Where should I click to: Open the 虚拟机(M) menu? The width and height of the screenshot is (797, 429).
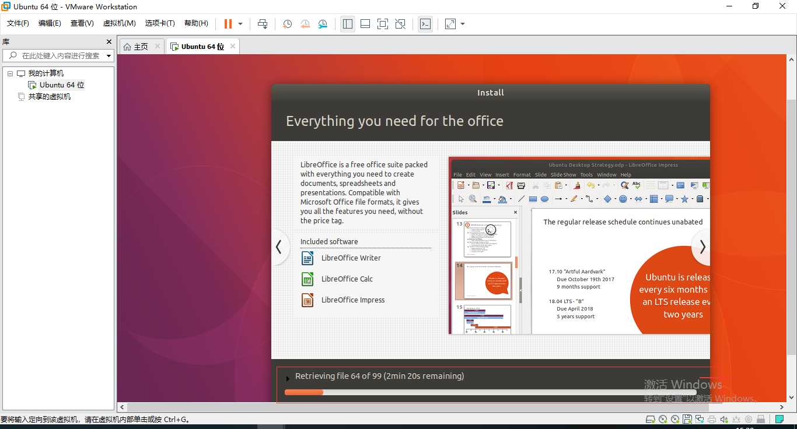pos(119,23)
